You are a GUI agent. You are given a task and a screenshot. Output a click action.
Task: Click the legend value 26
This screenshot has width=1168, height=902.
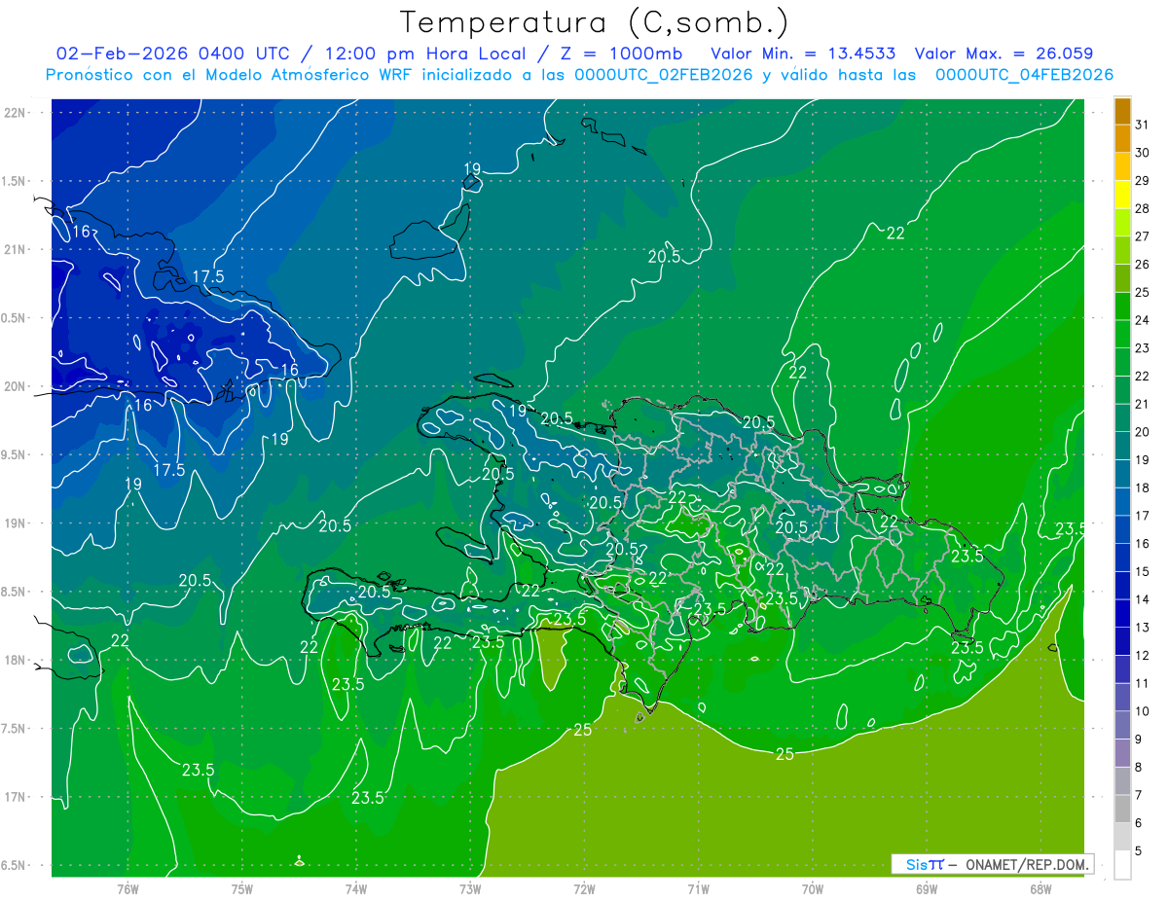point(1142,265)
